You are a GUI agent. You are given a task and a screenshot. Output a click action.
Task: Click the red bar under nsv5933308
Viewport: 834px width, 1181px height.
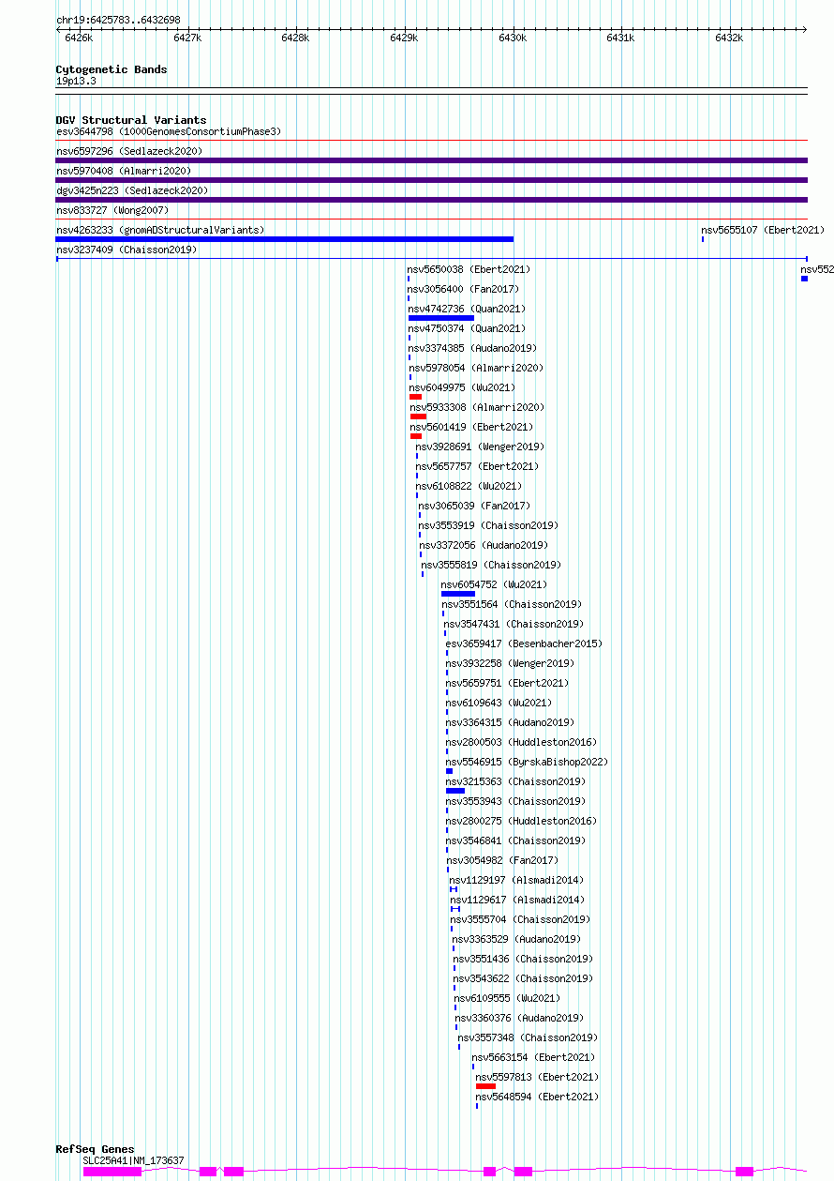418,416
